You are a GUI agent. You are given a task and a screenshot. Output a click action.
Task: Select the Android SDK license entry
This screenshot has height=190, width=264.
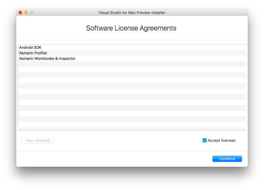(132, 47)
